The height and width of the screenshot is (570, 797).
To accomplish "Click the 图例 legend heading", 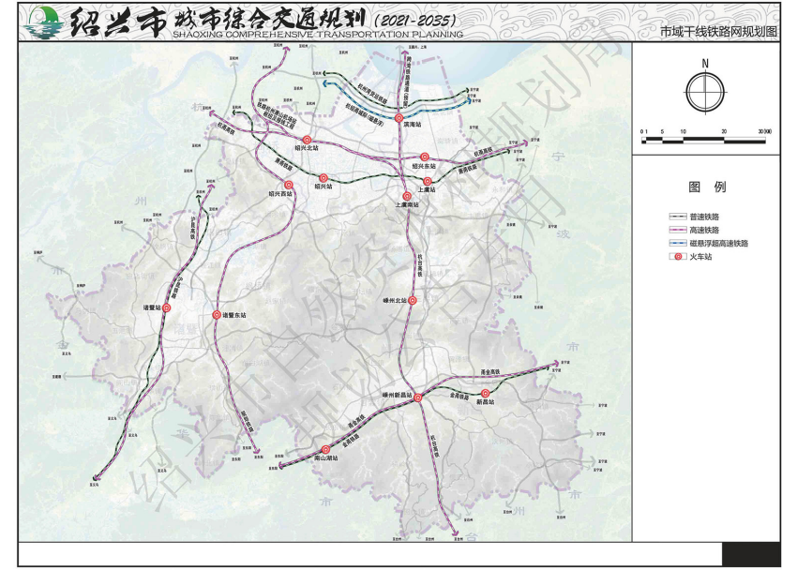I will pos(706,187).
